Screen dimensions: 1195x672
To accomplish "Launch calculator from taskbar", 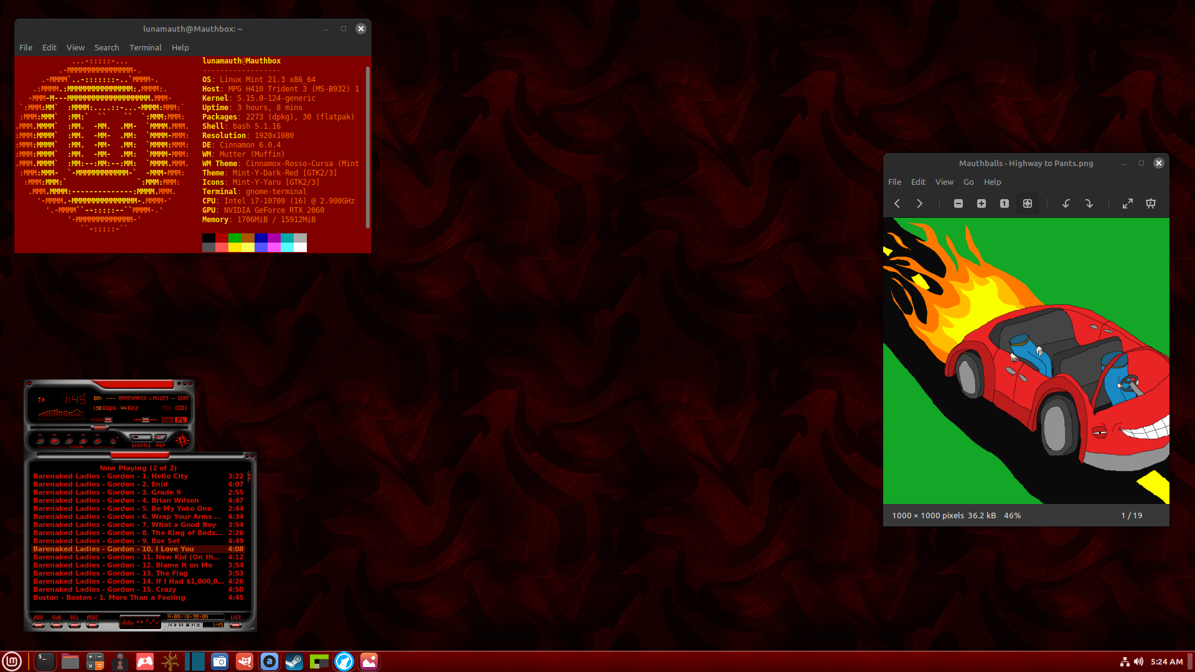I will point(95,661).
